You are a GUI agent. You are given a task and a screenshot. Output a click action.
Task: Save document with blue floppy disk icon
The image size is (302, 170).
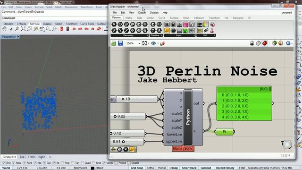[x=121, y=43]
